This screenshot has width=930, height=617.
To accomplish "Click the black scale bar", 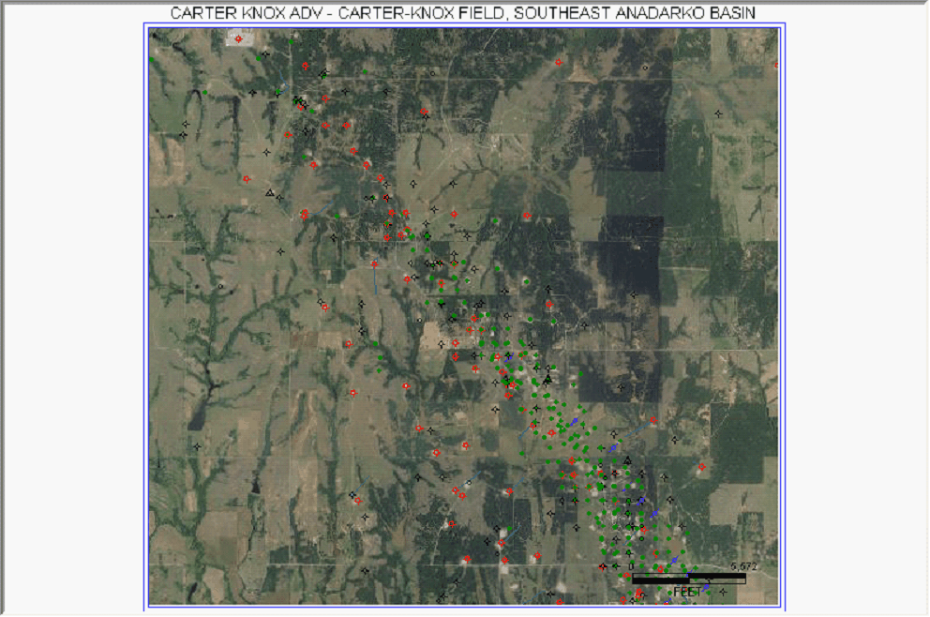I will pos(689,579).
